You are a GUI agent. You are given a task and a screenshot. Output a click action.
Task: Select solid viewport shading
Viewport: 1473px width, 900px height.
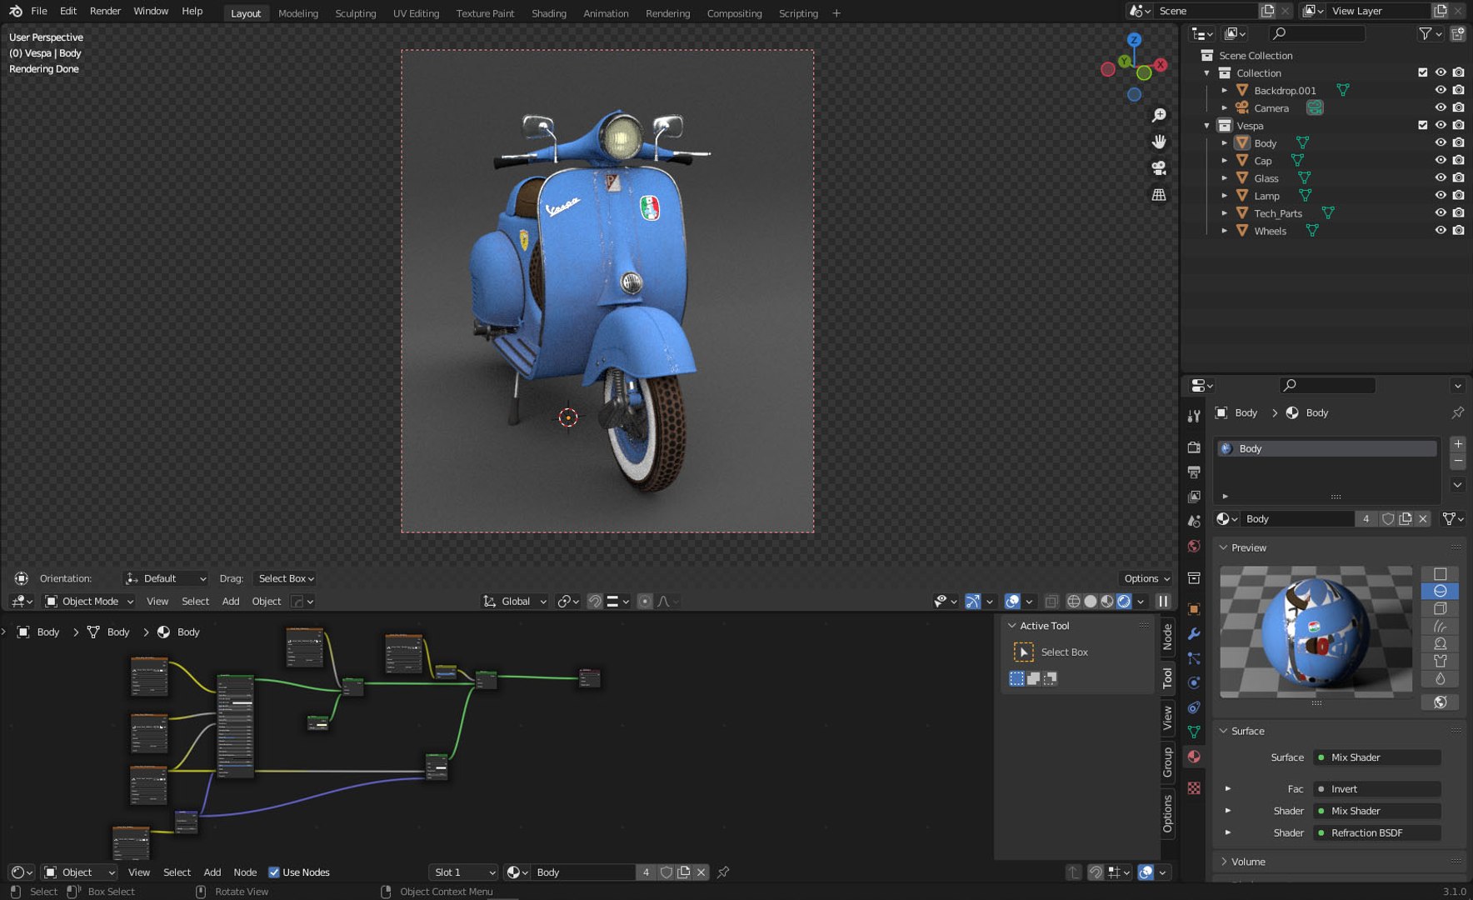[x=1091, y=602]
